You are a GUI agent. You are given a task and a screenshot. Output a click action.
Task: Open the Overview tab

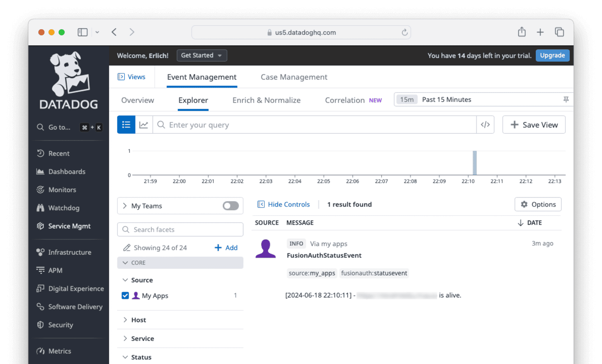click(138, 100)
